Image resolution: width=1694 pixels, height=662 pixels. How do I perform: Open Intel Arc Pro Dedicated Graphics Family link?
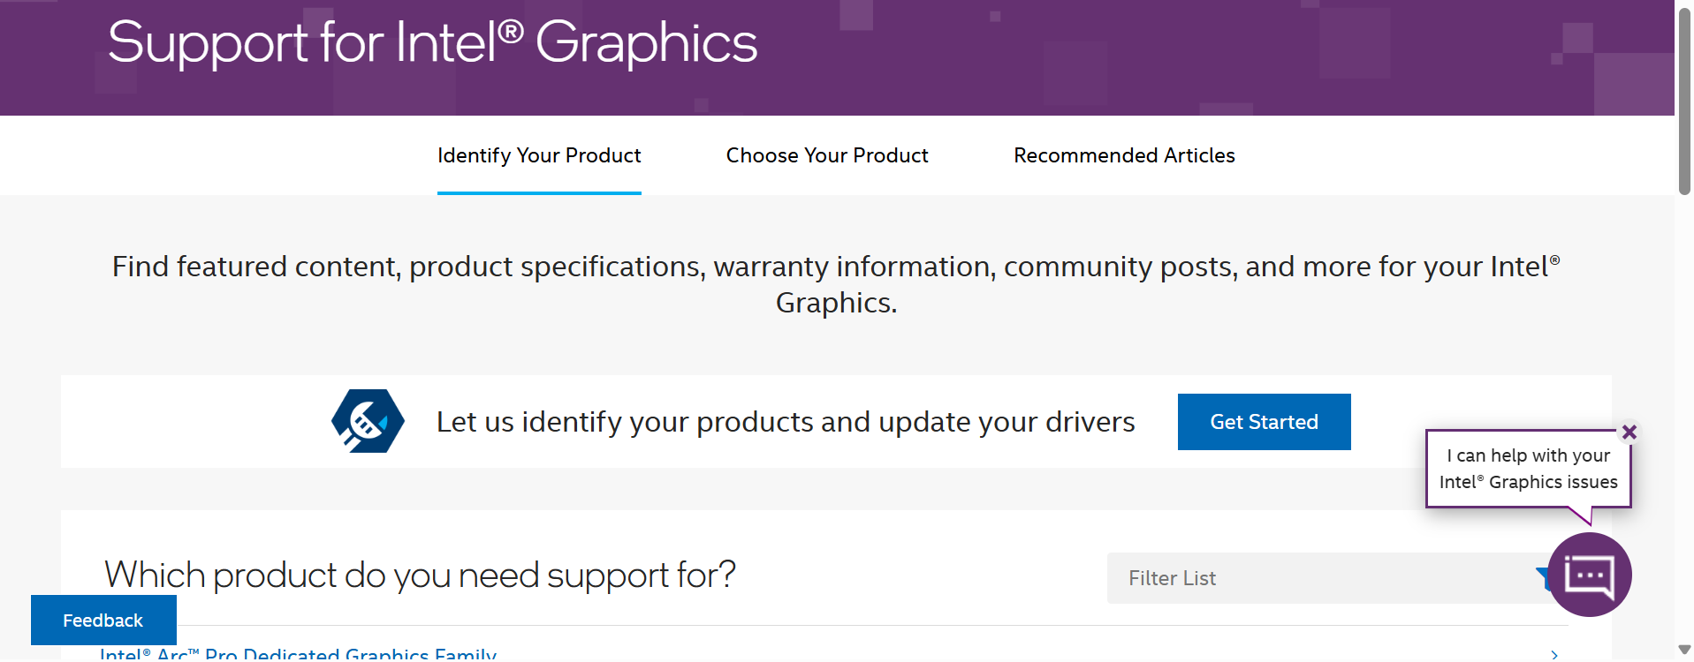point(298,654)
